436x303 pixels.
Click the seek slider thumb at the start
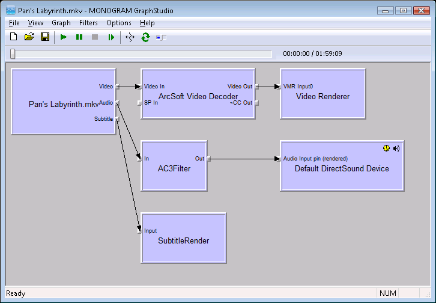[x=13, y=54]
